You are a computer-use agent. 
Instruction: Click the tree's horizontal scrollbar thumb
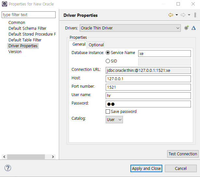pyautogui.click(x=26, y=157)
